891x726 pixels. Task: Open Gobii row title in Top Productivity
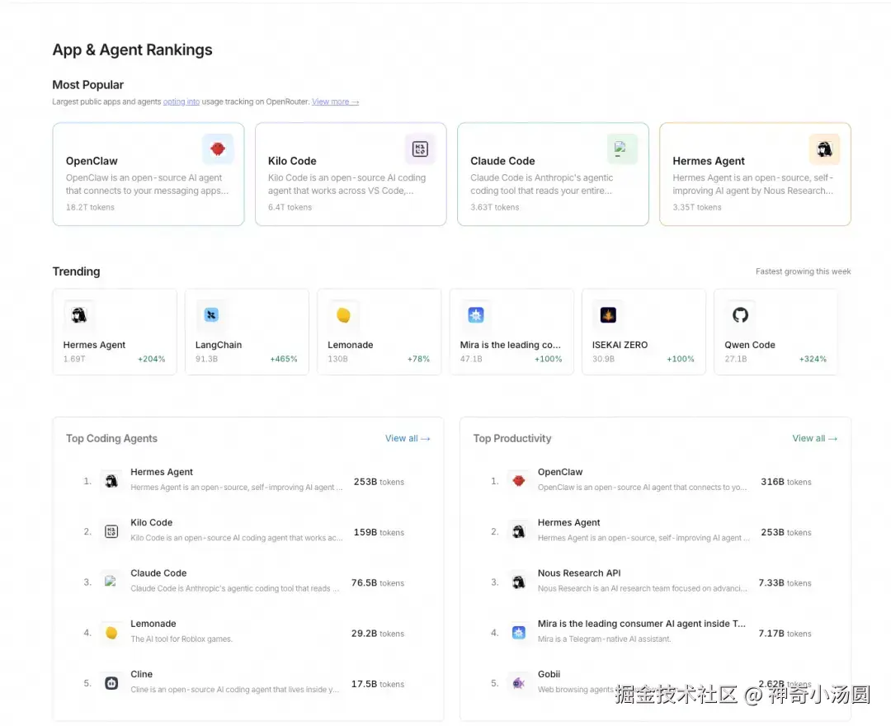tap(549, 674)
